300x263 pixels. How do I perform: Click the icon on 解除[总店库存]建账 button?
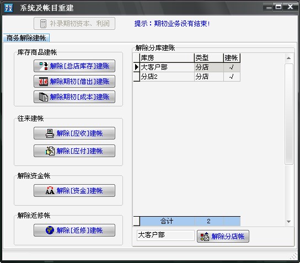coord(44,66)
